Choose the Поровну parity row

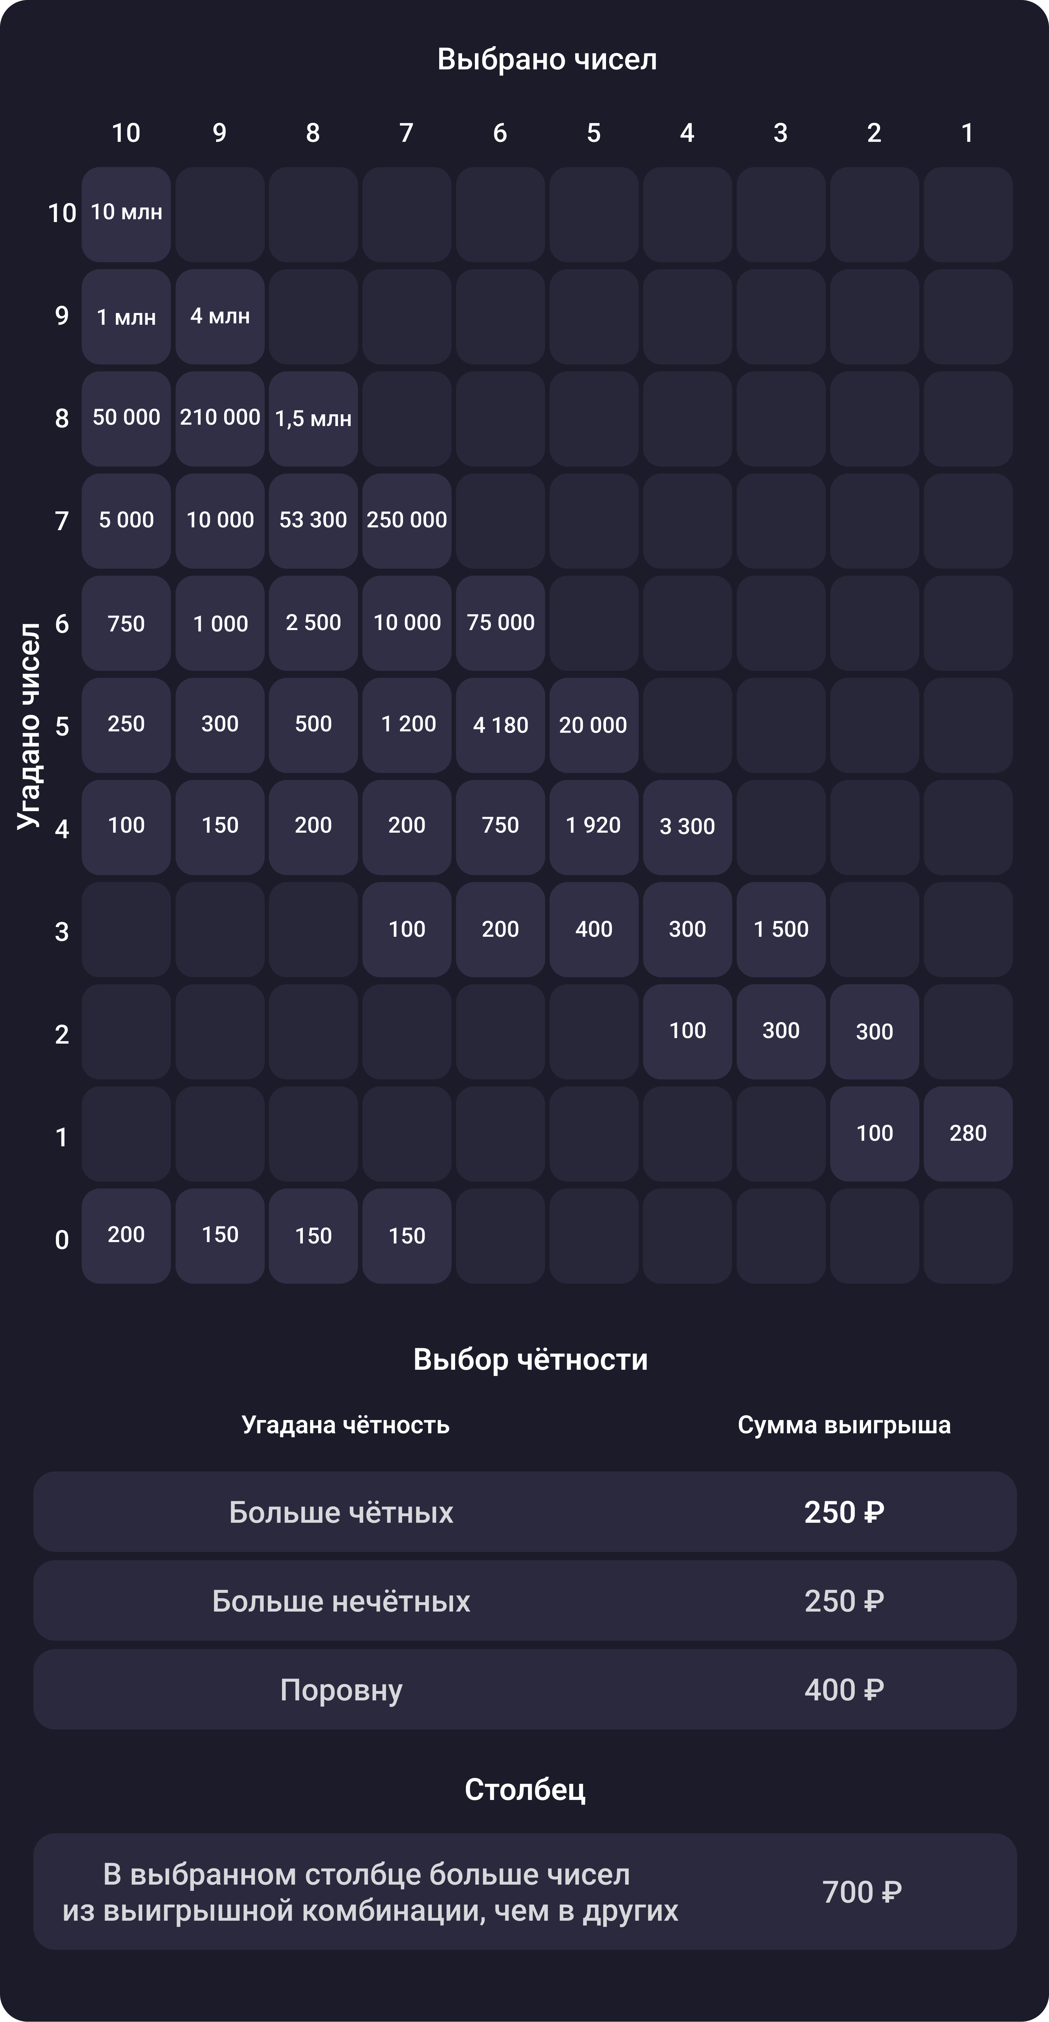click(x=525, y=1689)
